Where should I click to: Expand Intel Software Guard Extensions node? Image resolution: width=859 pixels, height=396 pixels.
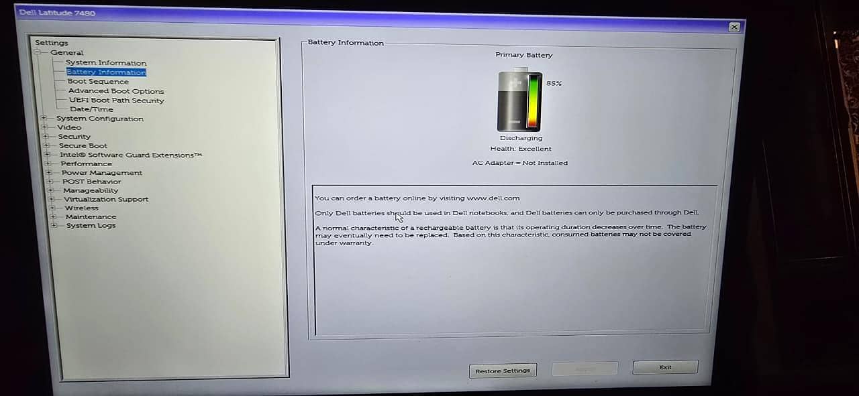click(48, 155)
